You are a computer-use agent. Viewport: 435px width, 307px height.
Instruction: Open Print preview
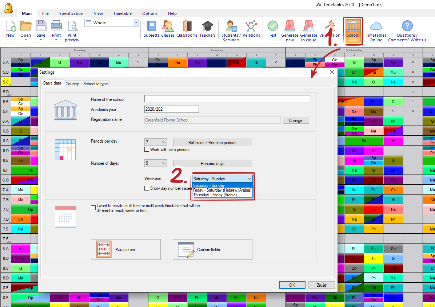(x=72, y=31)
